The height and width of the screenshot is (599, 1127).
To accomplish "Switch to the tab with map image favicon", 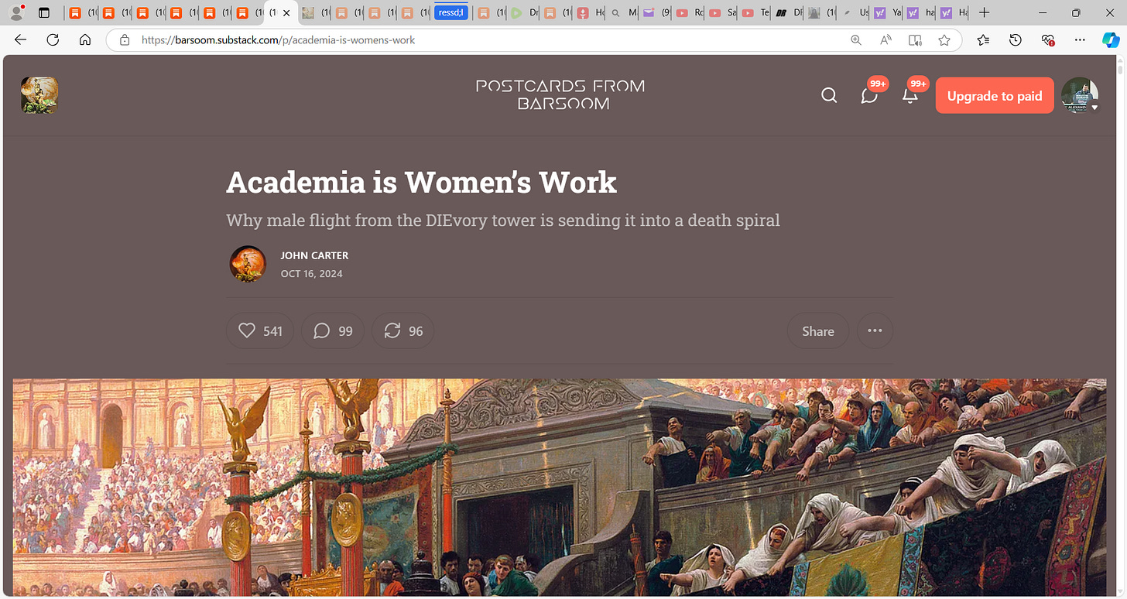I will pyautogui.click(x=315, y=13).
